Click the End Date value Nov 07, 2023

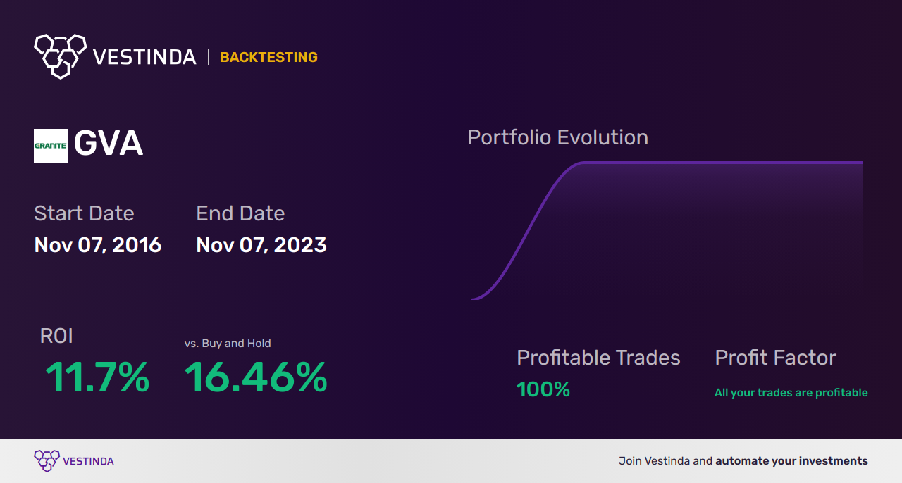point(261,245)
